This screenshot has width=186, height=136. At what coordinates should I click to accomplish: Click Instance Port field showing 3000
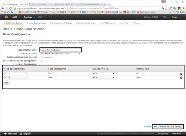(140, 77)
